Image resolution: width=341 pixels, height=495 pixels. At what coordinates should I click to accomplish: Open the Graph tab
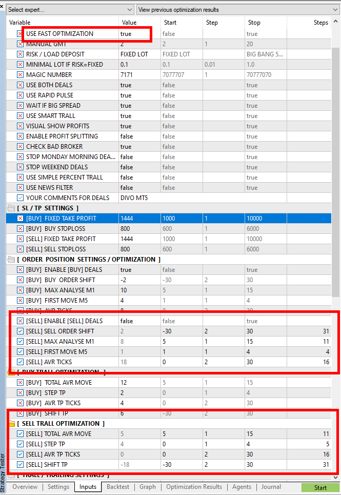[148, 487]
